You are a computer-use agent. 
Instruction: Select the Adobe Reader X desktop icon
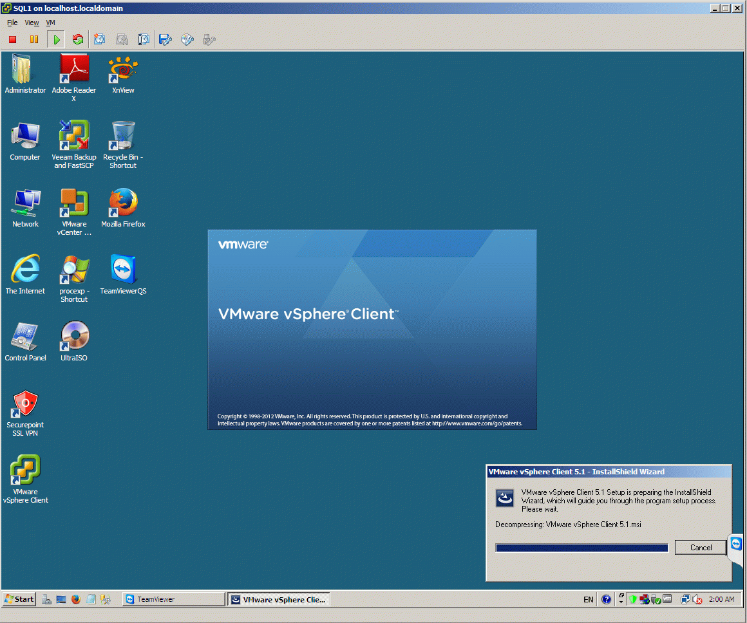(x=74, y=78)
